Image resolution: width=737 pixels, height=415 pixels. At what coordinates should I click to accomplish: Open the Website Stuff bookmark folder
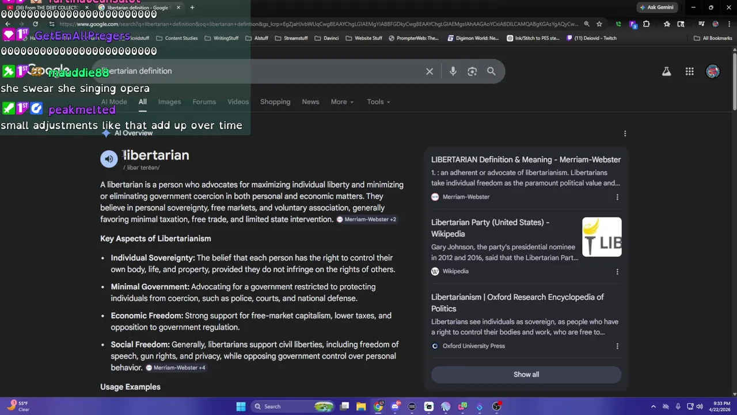pos(364,38)
